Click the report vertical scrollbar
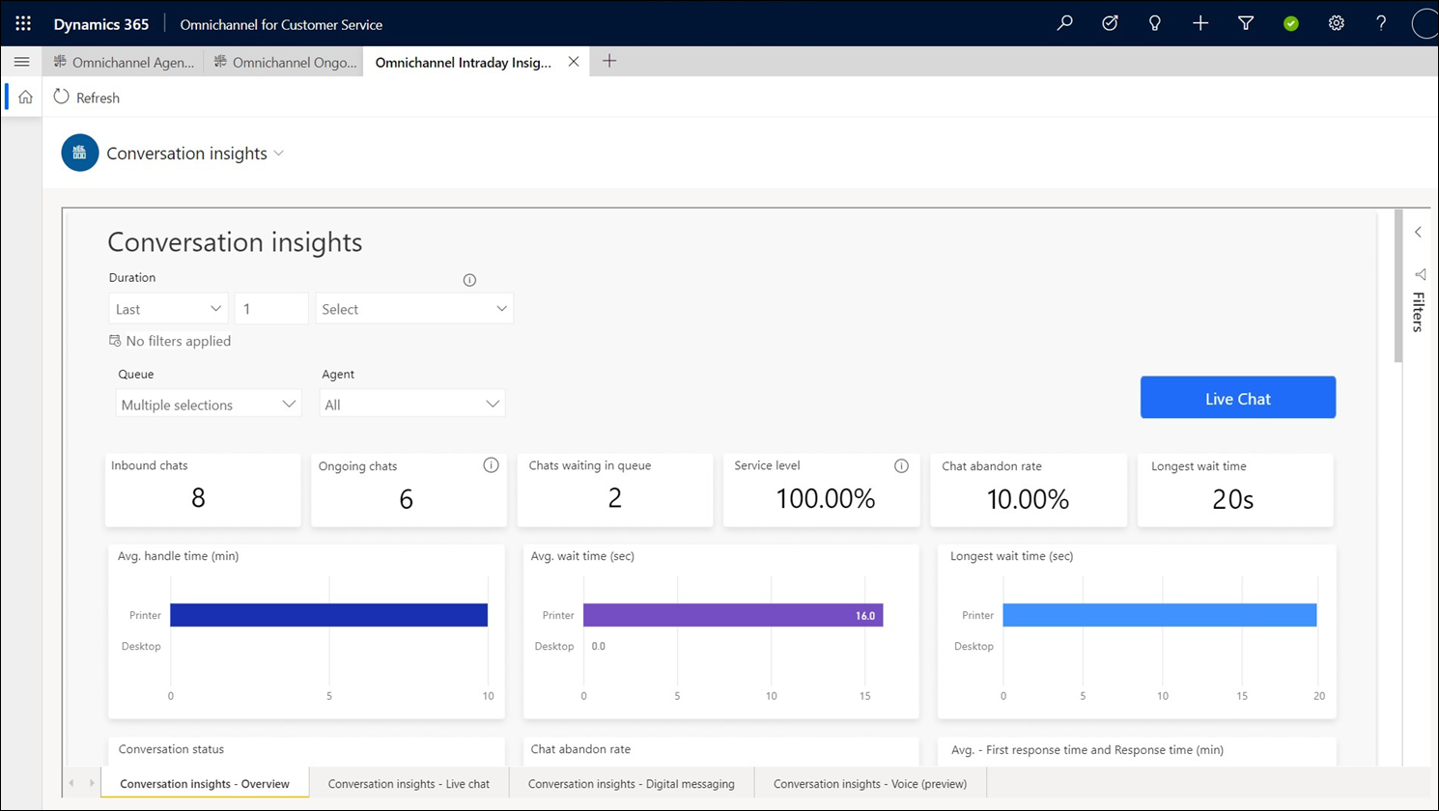This screenshot has height=811, width=1439. (1398, 287)
